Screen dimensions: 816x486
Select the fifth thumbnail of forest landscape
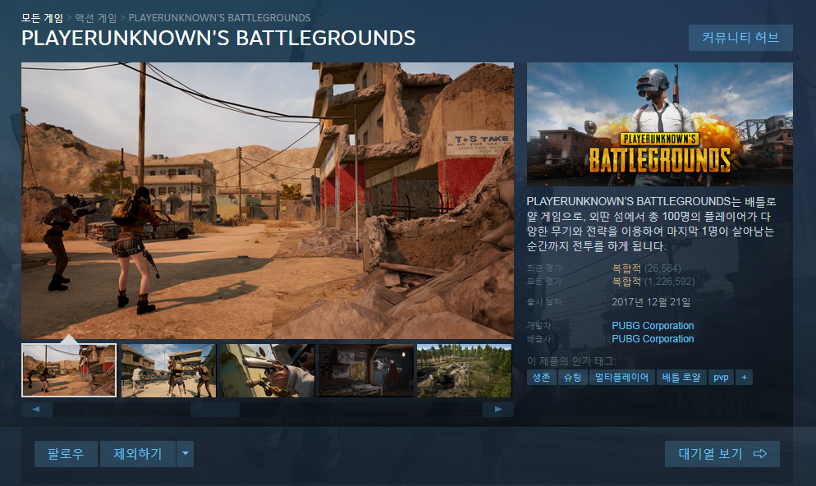point(464,370)
